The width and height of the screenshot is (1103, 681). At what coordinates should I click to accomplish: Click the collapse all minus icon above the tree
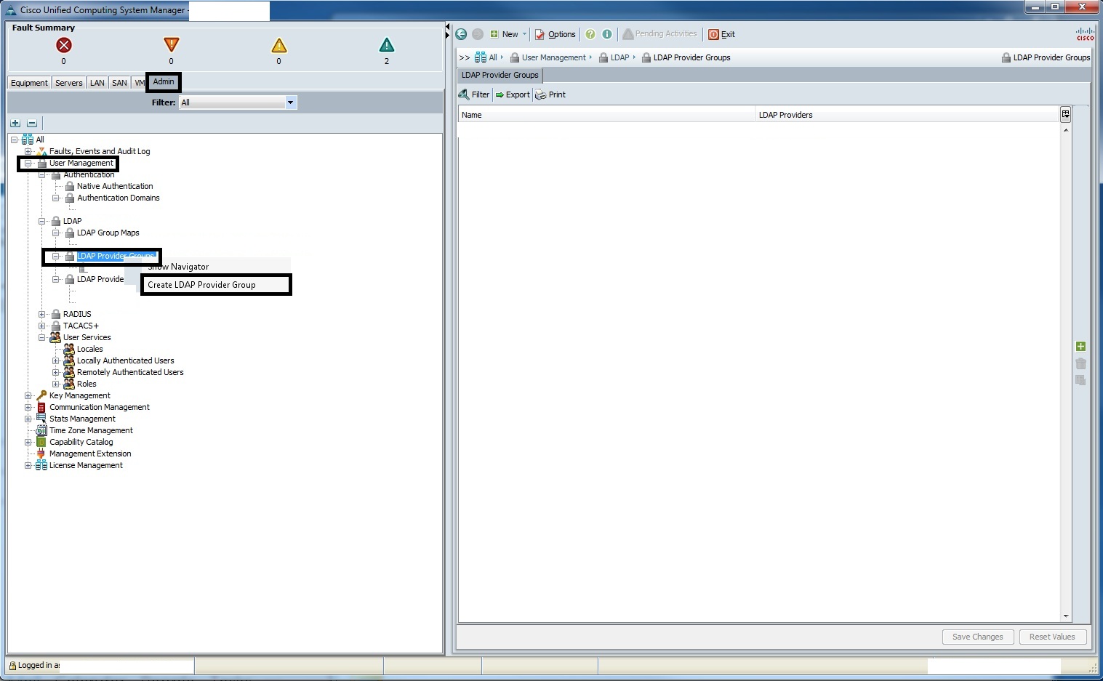(32, 123)
